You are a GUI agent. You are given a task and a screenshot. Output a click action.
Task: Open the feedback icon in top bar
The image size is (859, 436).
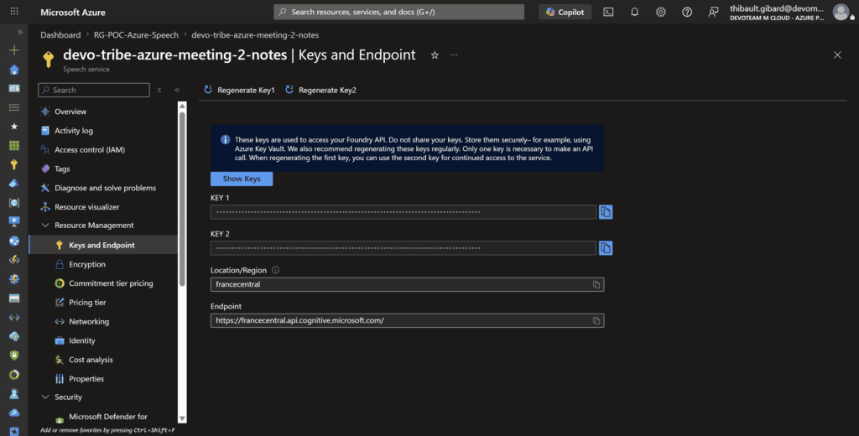713,12
